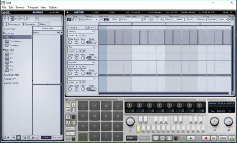Image resolution: width=237 pixels, height=143 pixels.
Task: Select engine 8
Action: coord(199,105)
